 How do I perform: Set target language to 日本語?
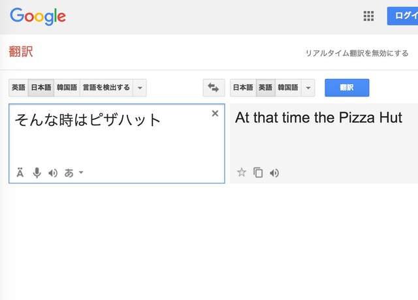(243, 87)
